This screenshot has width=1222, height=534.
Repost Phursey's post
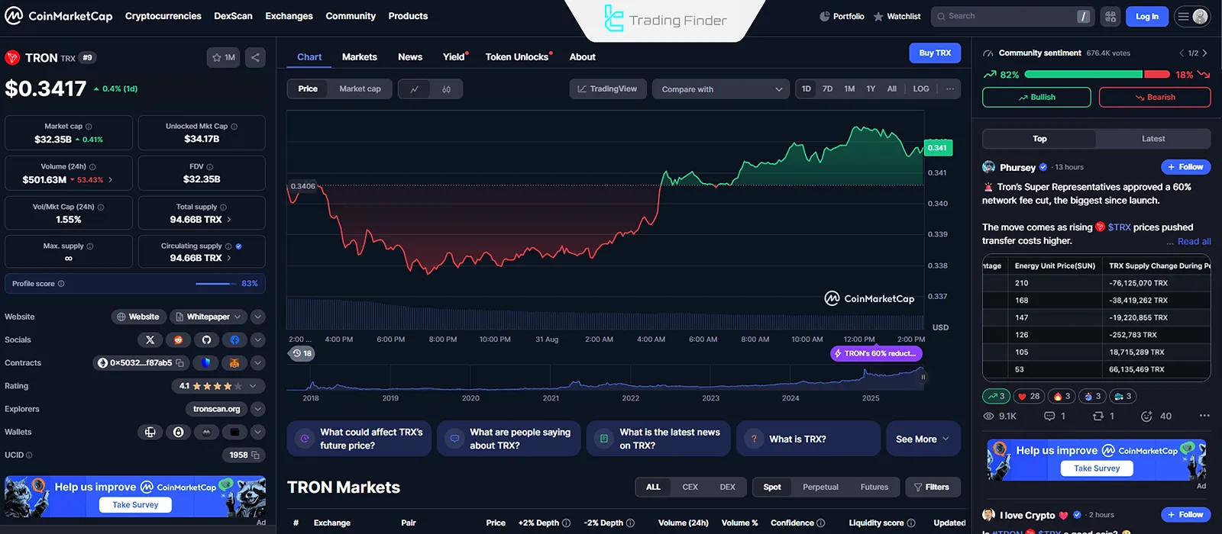coord(1104,416)
